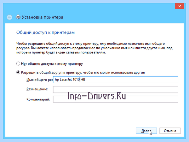Screen dimensions: 189x142
Task: Focus the share name field 'hp LaserJet 1010 HB'
Action: [x=116, y=80]
